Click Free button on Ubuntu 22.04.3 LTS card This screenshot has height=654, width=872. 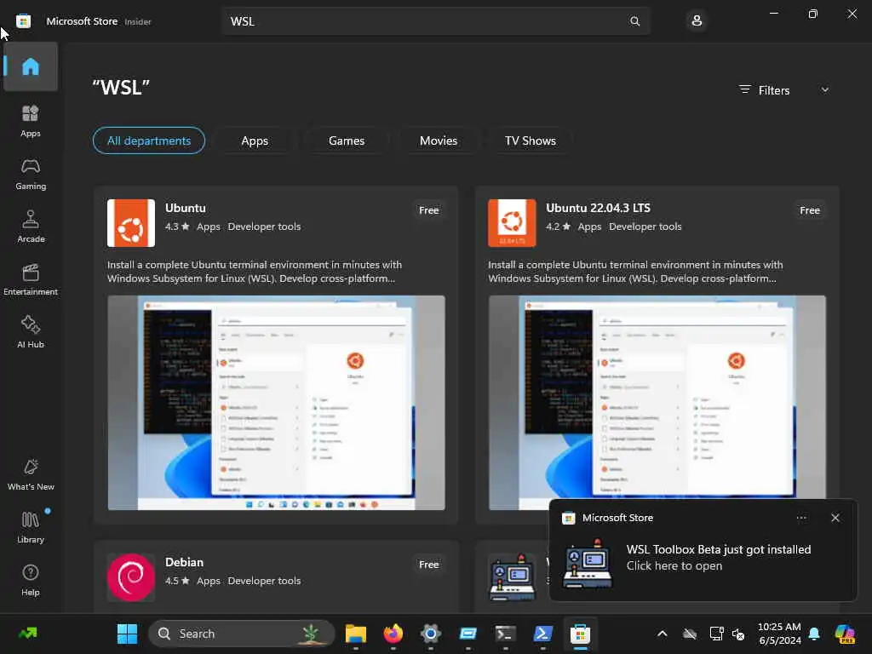(x=810, y=210)
